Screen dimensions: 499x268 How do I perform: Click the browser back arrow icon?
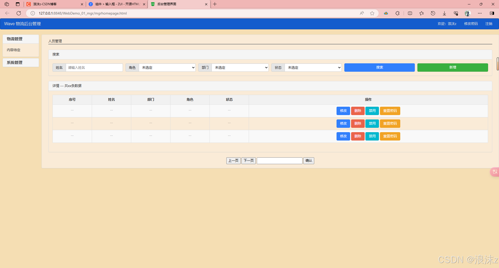click(x=7, y=13)
